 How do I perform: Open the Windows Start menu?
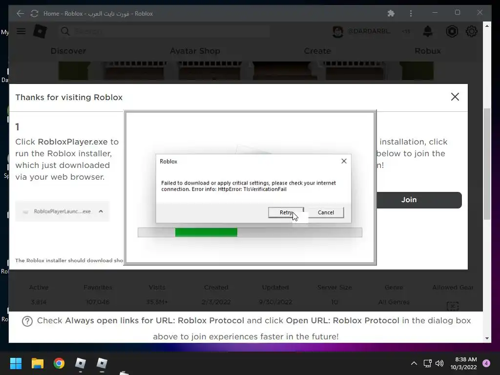16,363
